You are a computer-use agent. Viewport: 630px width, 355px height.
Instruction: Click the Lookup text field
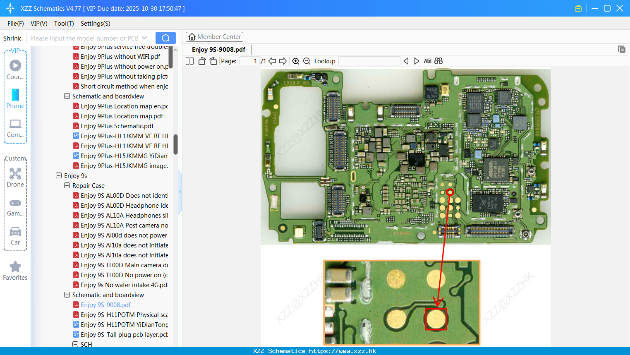click(x=369, y=61)
